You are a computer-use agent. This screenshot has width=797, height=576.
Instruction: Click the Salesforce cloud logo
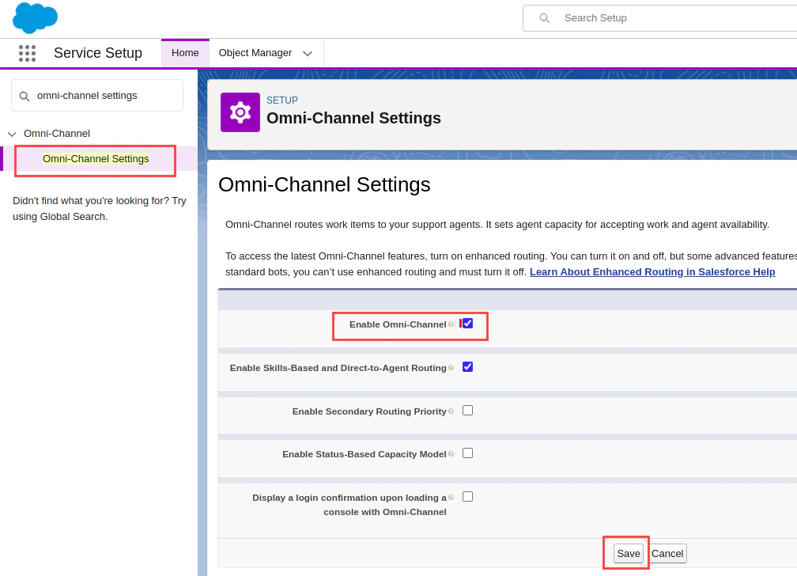pos(35,17)
